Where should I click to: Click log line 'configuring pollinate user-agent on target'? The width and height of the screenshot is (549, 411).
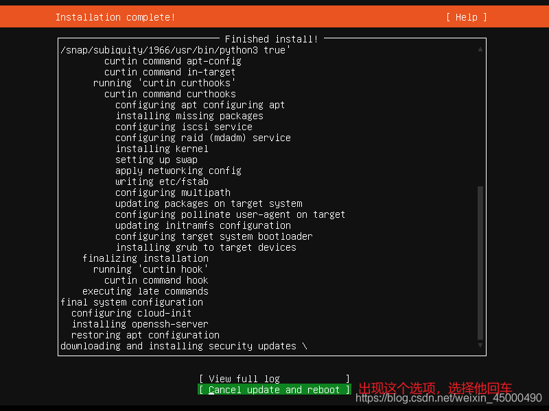[x=230, y=214]
